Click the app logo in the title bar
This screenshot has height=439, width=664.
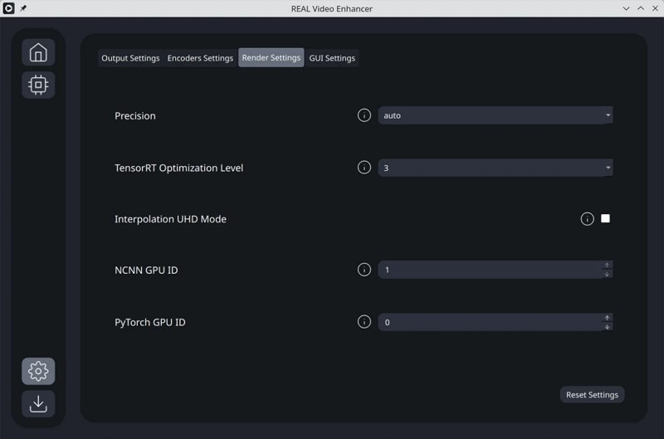coord(8,8)
